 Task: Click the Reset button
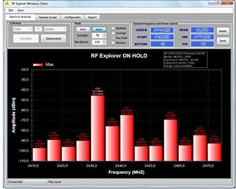click(223, 31)
